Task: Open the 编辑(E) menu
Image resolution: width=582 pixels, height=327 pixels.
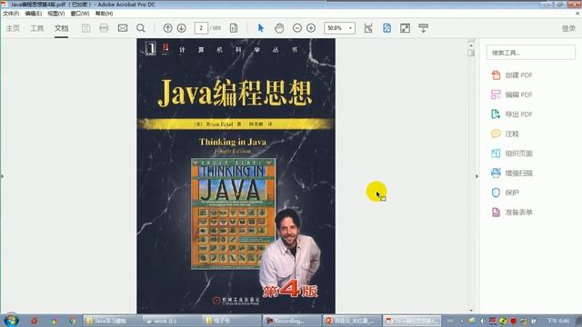Action: [33, 14]
